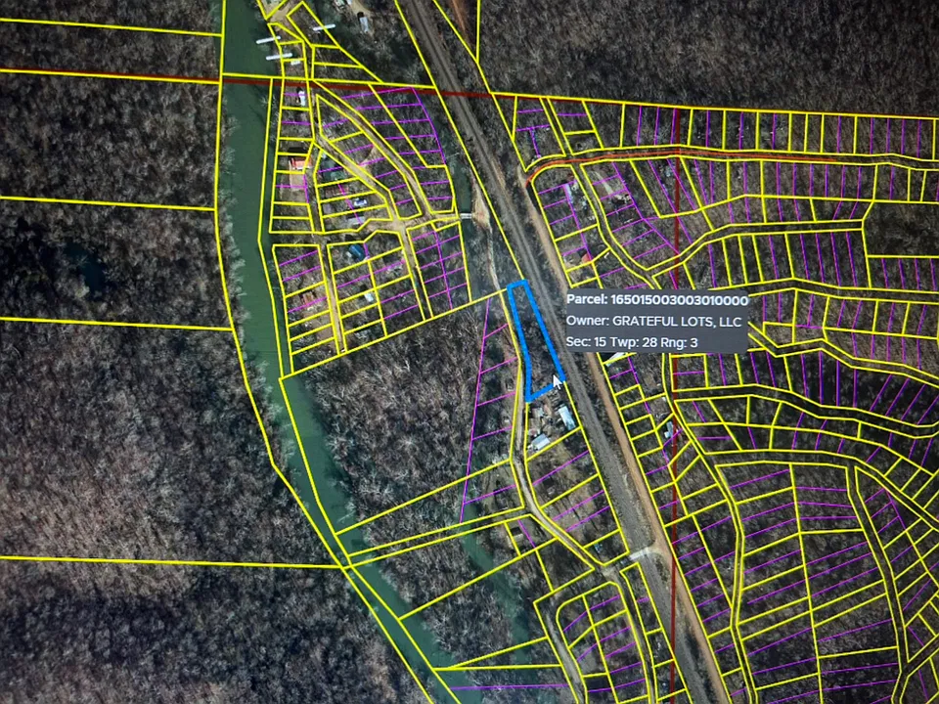This screenshot has height=704, width=939.
Task: Click the small footbridge over the creek
Action: click(466, 215)
